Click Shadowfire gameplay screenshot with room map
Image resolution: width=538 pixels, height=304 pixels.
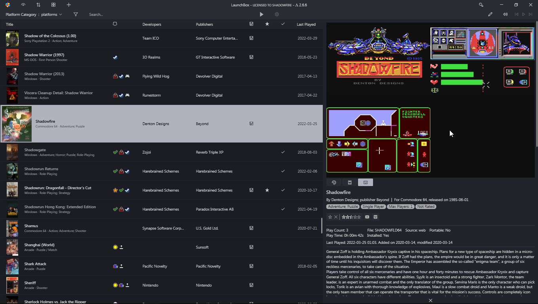[x=378, y=140]
